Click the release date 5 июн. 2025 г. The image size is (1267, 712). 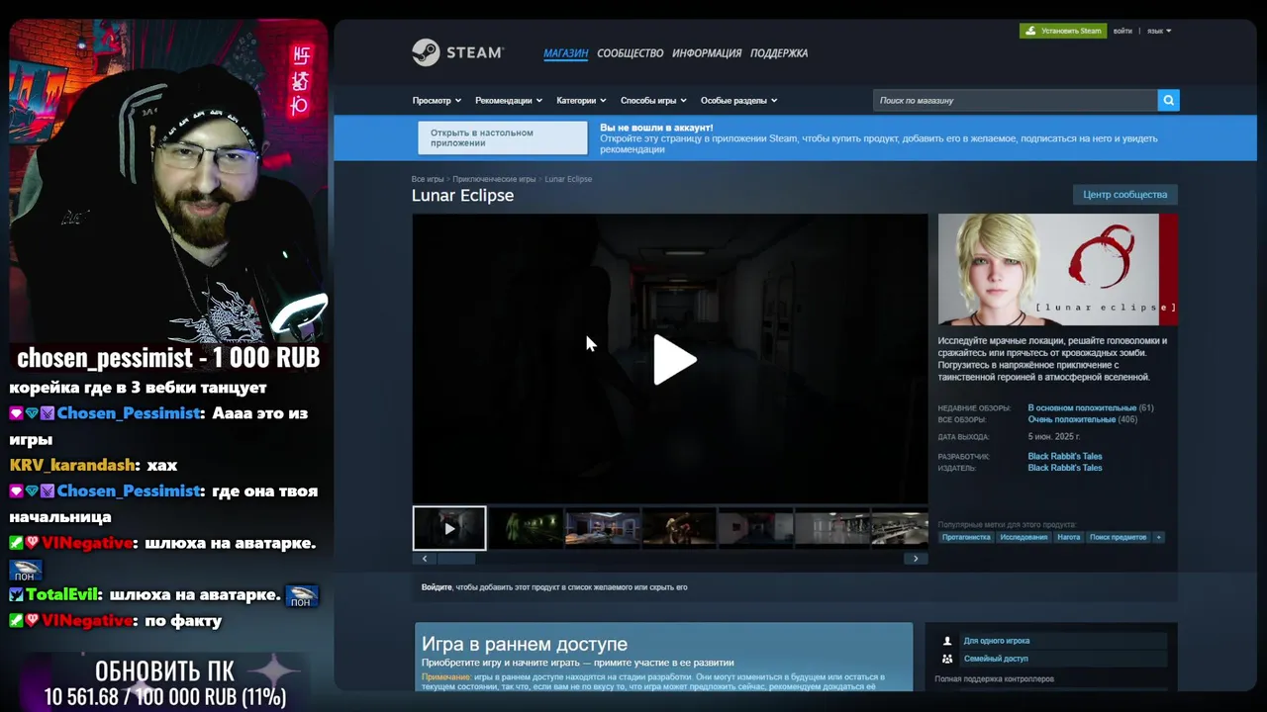click(1054, 436)
